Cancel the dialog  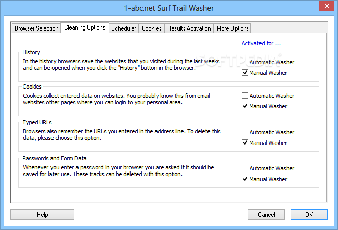(266, 215)
